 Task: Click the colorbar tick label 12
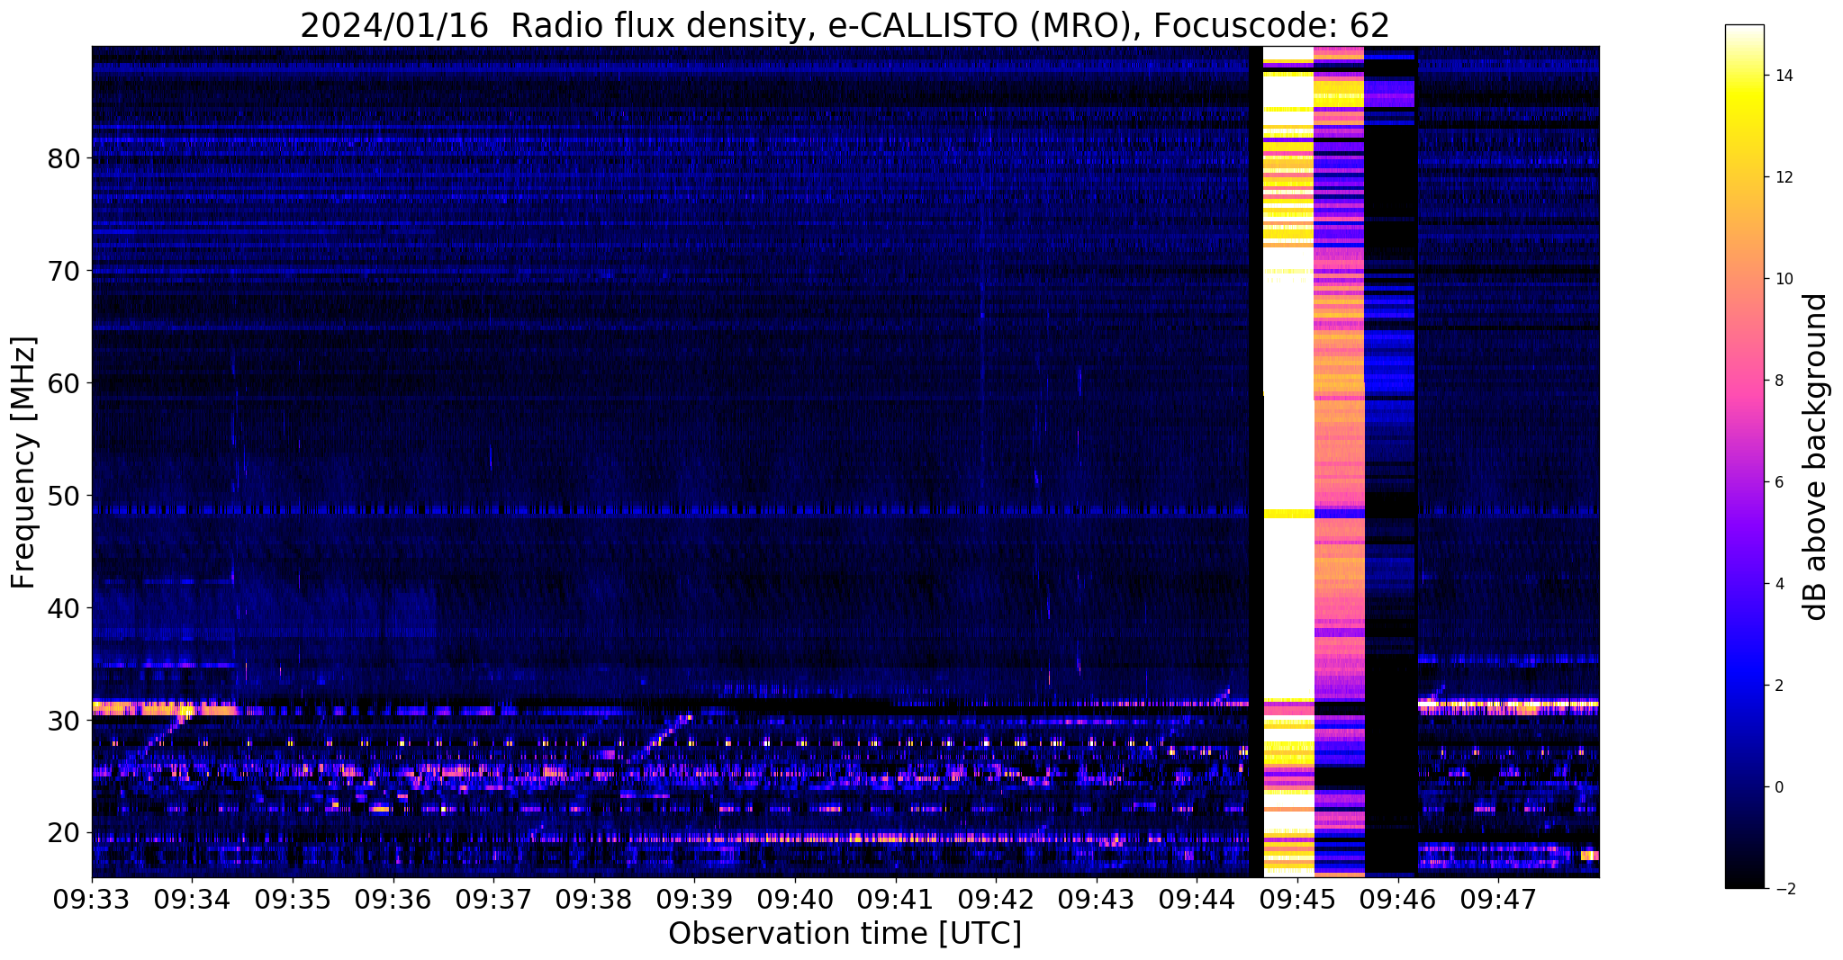point(1783,177)
